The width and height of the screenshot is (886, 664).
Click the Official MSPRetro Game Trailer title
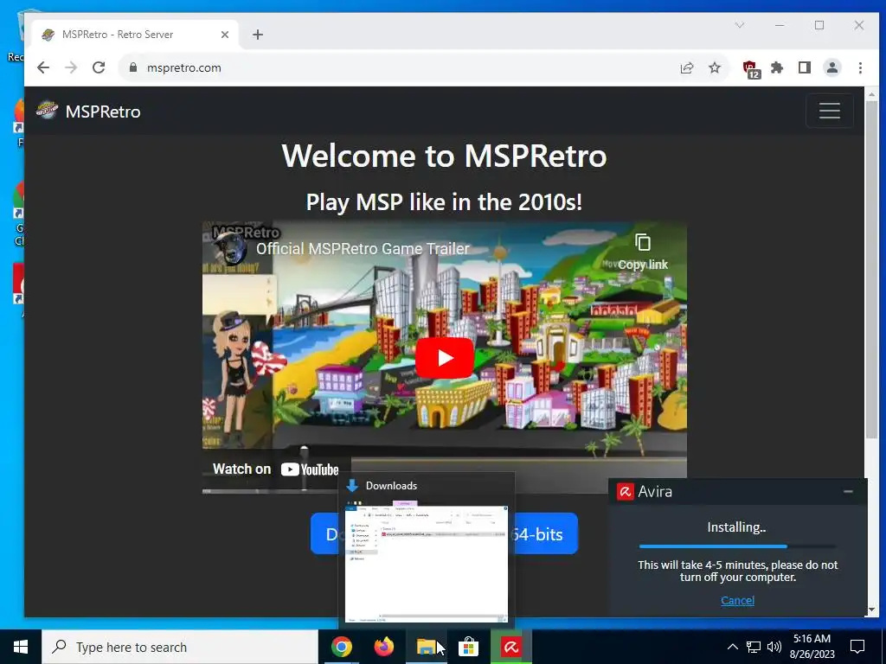tap(363, 249)
